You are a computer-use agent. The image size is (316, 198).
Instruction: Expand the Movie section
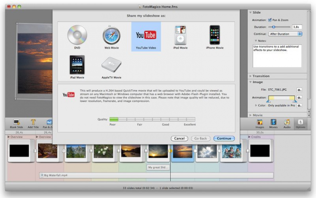pyautogui.click(x=251, y=115)
